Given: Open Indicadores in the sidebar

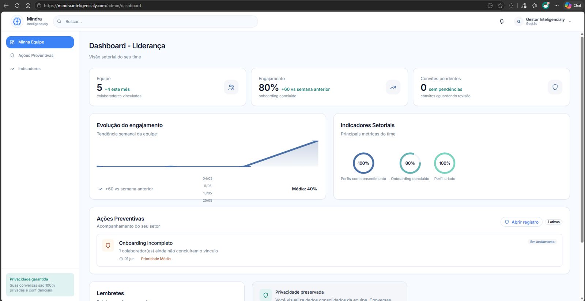Looking at the screenshot, I should click(x=29, y=69).
